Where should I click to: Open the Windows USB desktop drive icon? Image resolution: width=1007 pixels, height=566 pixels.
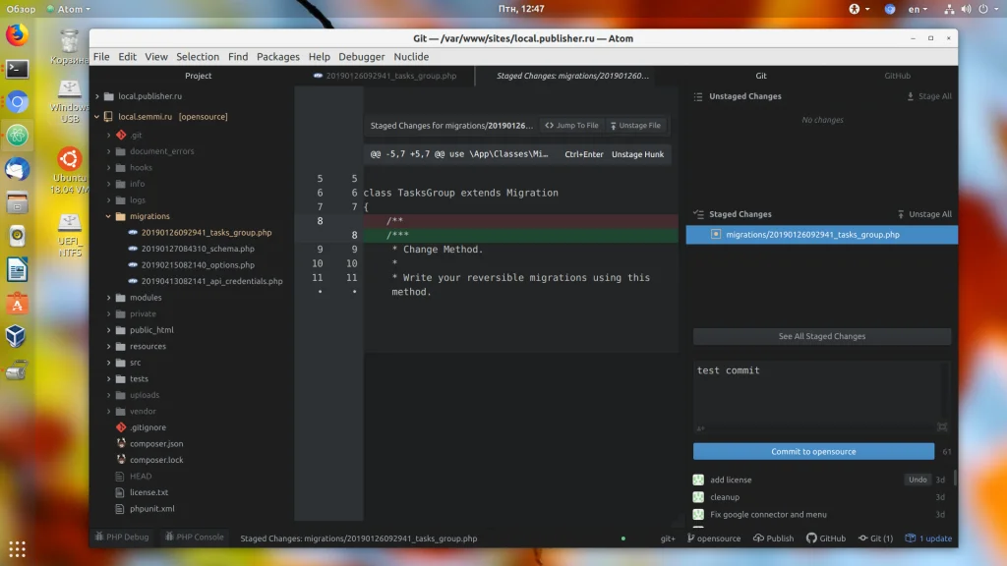pyautogui.click(x=70, y=101)
